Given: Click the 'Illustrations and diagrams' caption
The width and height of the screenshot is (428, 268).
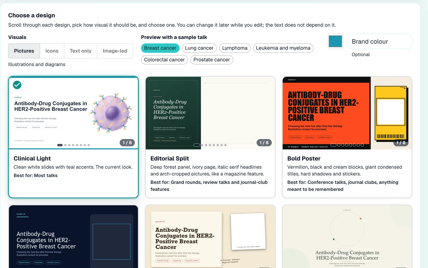Looking at the screenshot, I should (37, 64).
